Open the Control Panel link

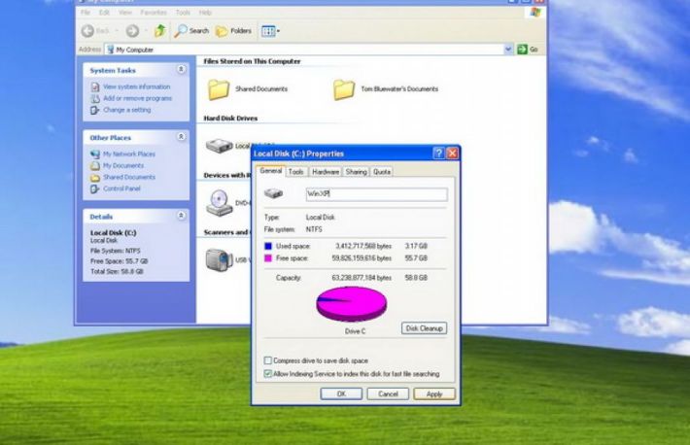tap(121, 188)
